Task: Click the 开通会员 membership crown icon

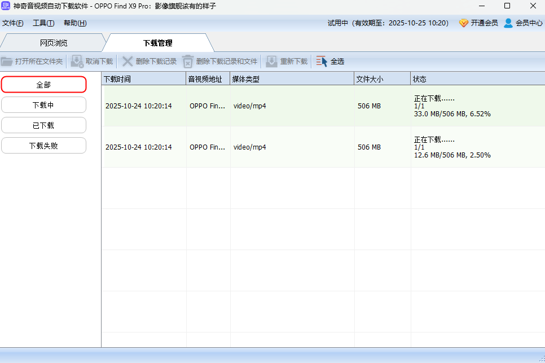Action: [463, 23]
